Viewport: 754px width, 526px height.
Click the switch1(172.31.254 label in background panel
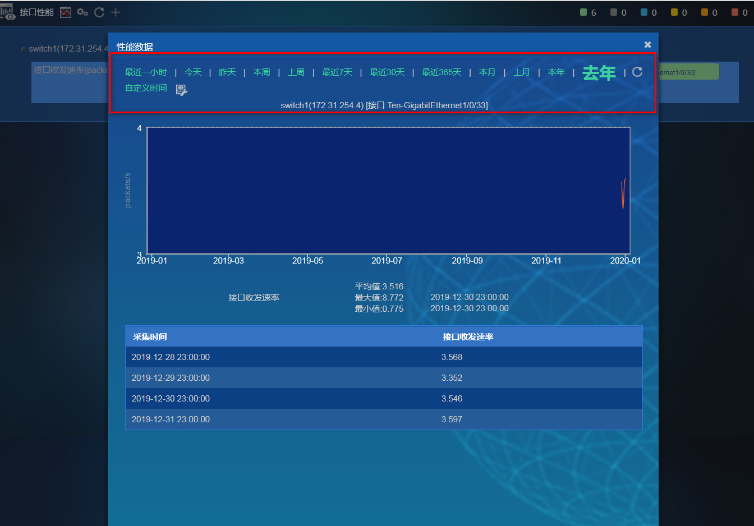click(x=68, y=49)
